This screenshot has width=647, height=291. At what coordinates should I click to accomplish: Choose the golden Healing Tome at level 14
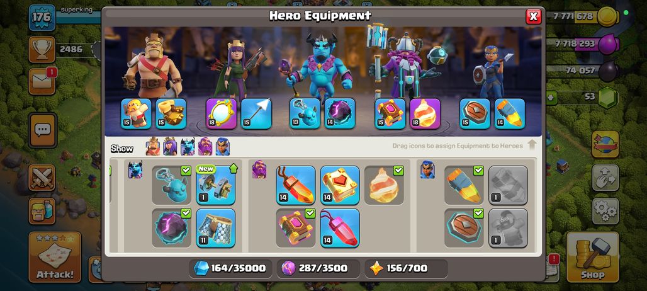(x=340, y=185)
